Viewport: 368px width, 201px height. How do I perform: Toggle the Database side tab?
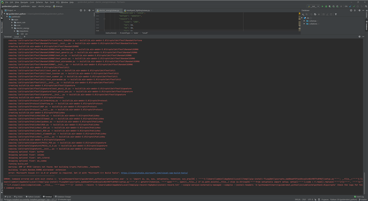point(366,25)
